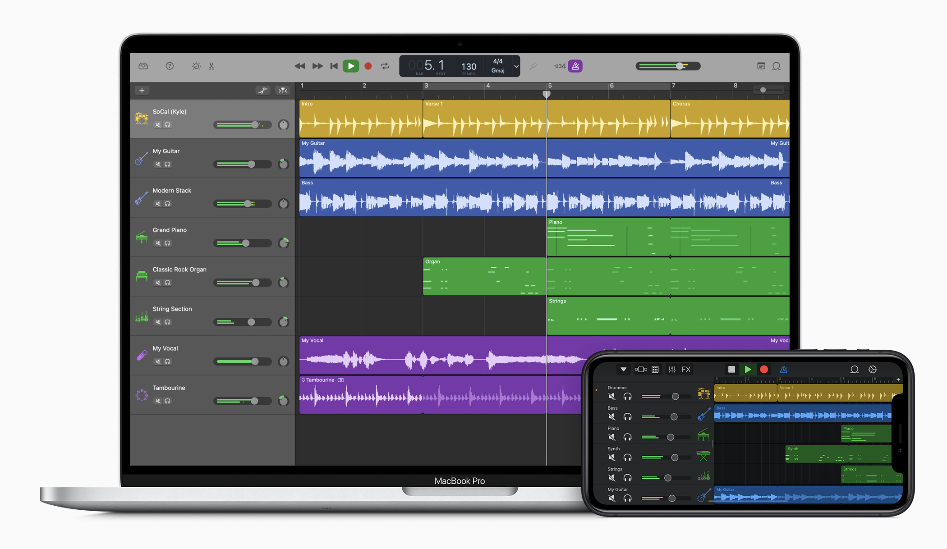The height and width of the screenshot is (549, 947).
Task: Open the Scissors editor icon
Action: click(211, 66)
